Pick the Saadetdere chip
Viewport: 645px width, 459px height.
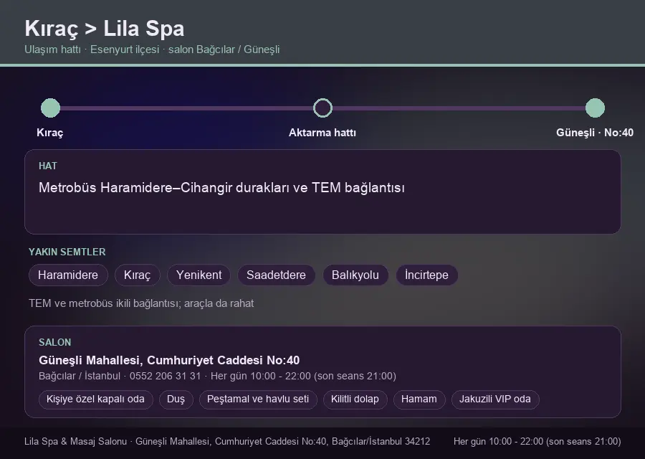click(276, 275)
